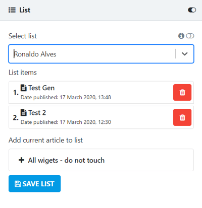202x208 pixels.
Task: Click the Test 2 published date text
Action: [66, 122]
